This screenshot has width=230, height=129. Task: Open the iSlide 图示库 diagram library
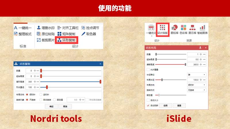click(x=192, y=30)
